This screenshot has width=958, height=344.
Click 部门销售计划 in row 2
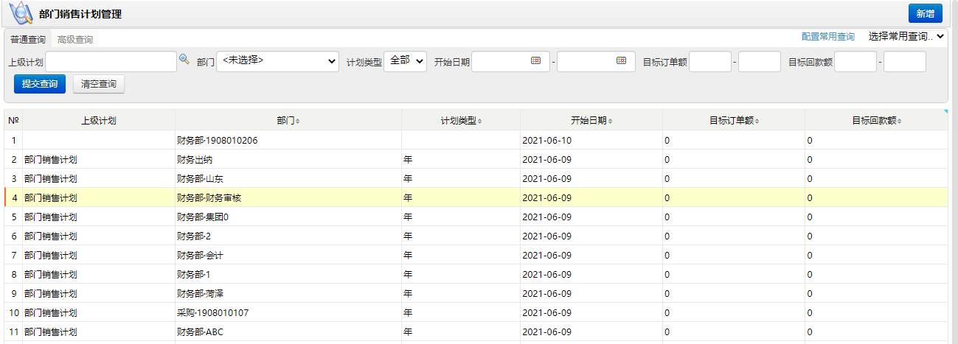[x=51, y=159]
